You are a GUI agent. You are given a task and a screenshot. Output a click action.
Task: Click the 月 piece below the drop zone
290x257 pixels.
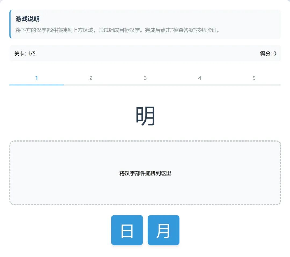(163, 230)
